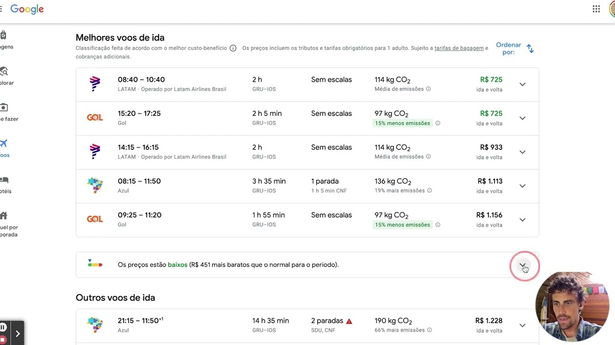Open the luggage Viagens sidebar item

5,40
